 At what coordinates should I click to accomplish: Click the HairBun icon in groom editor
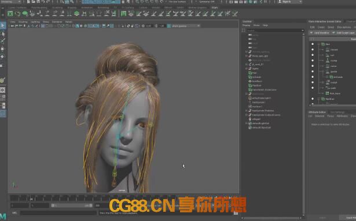click(x=323, y=99)
